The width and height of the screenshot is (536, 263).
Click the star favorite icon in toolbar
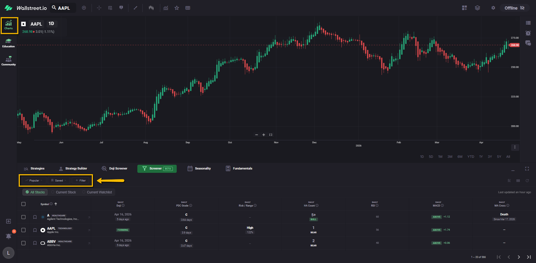pyautogui.click(x=177, y=8)
